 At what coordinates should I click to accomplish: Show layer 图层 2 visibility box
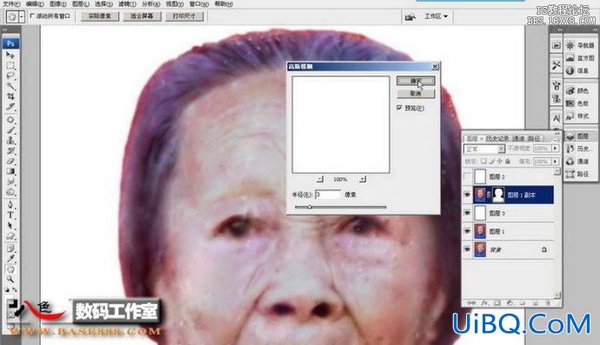tap(467, 176)
